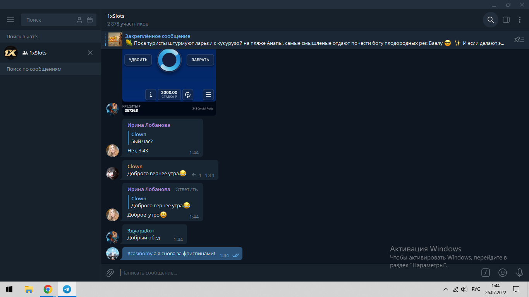Click the reply count arrow on Clown's message

coord(197,175)
